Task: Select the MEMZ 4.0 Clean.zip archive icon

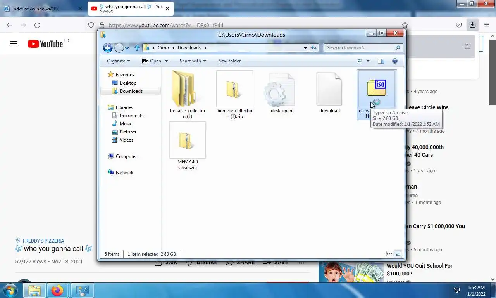Action: [x=188, y=140]
